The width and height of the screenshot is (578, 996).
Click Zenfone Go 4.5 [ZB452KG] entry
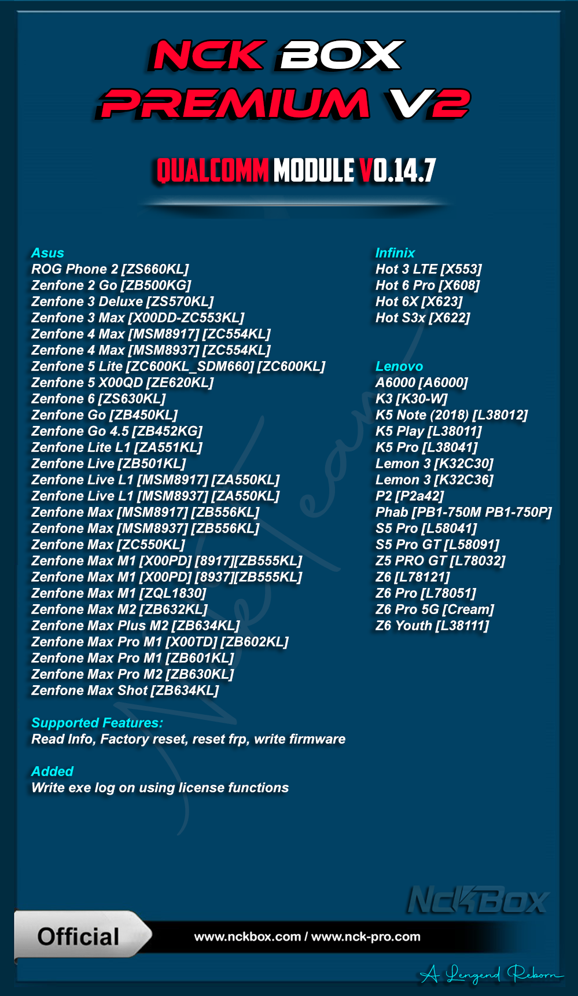(117, 431)
